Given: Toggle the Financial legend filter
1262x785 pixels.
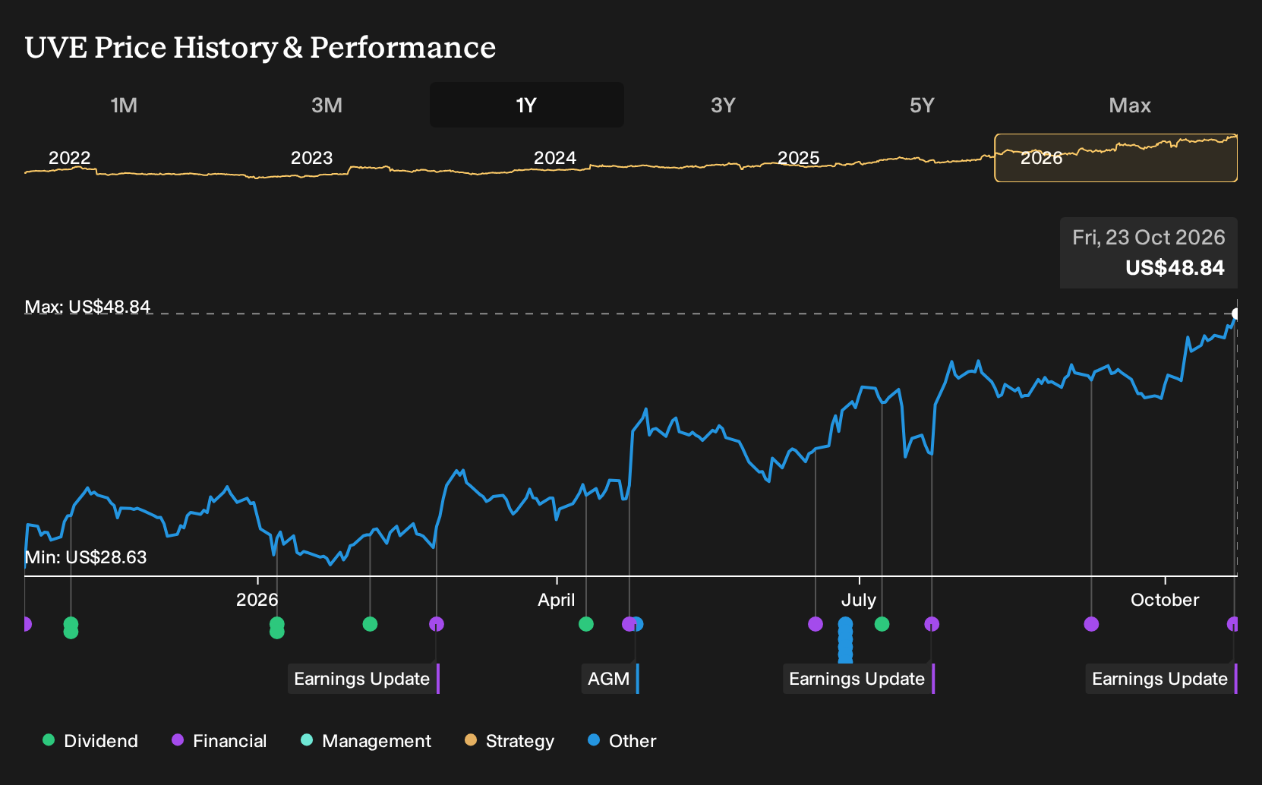Looking at the screenshot, I should (219, 741).
